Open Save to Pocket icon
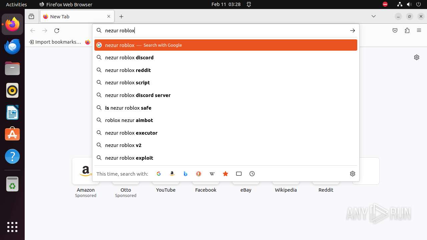This screenshot has height=240, width=427. point(395,30)
